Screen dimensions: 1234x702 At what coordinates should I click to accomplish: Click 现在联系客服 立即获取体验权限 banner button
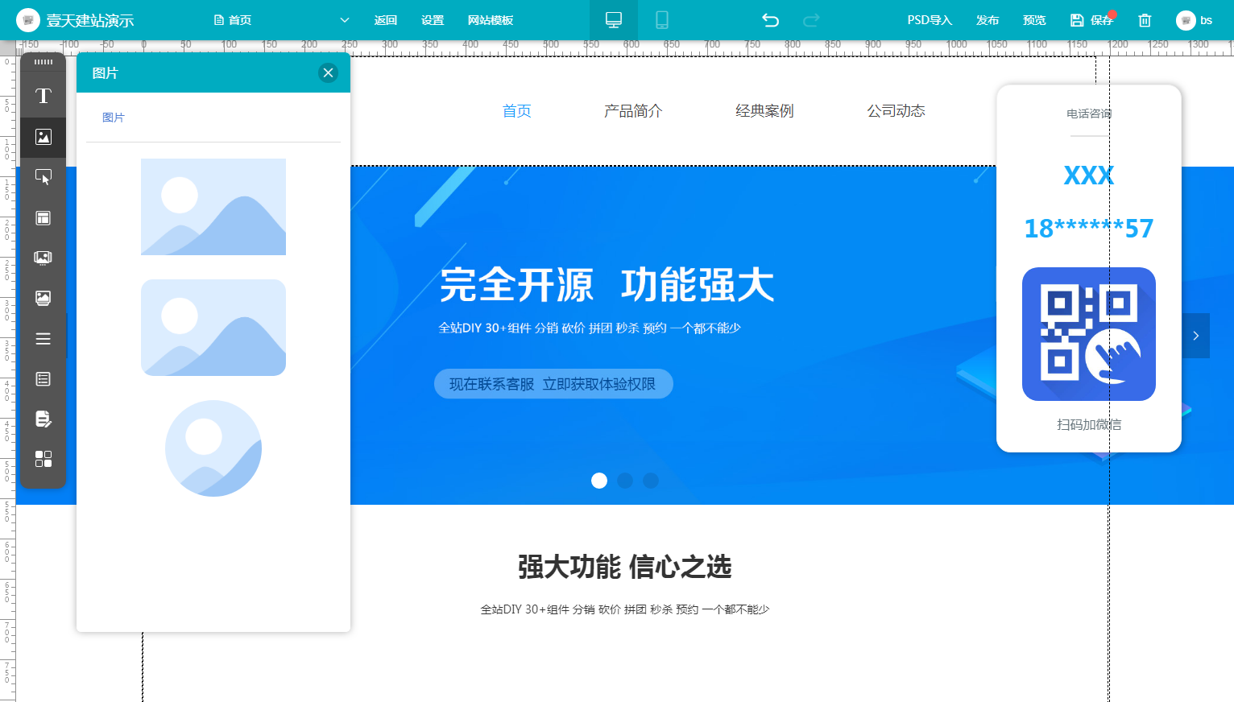coord(553,384)
